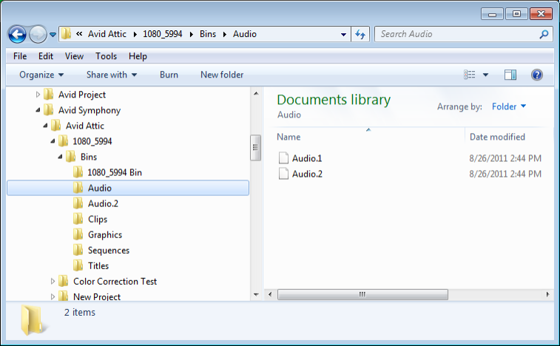
Task: Click the Burn toolbar button
Action: pyautogui.click(x=169, y=75)
